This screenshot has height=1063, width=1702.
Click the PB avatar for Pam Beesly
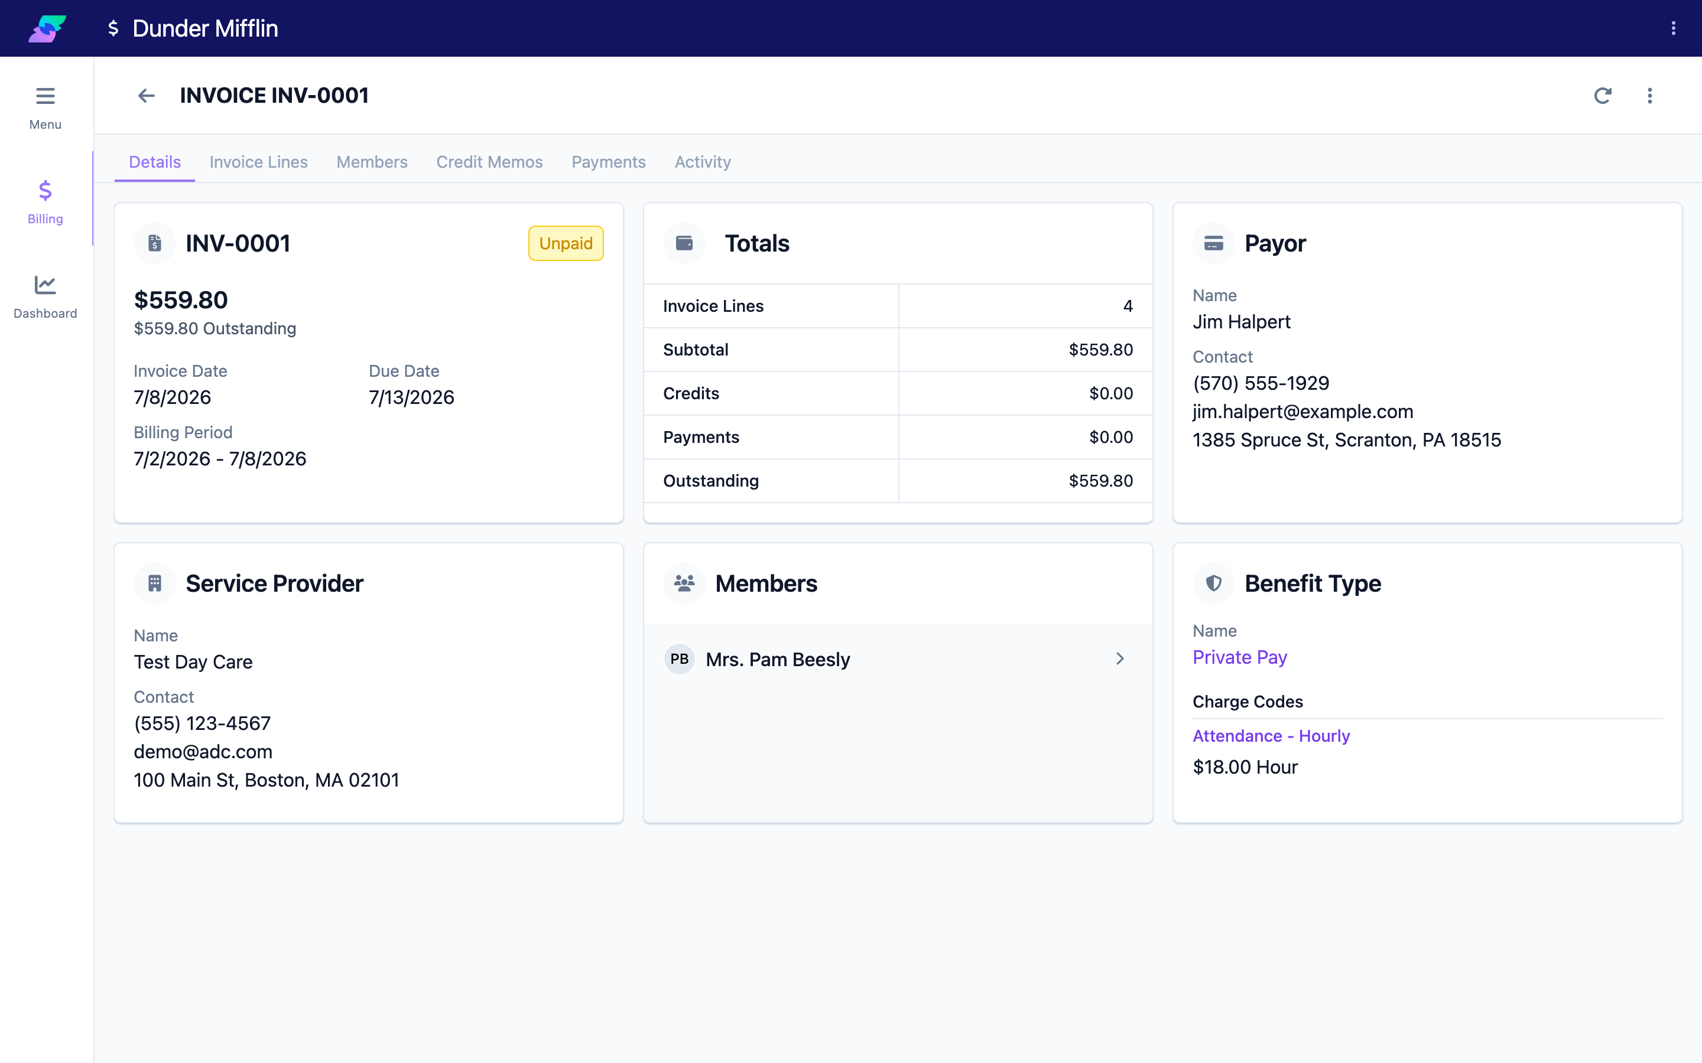(x=680, y=658)
